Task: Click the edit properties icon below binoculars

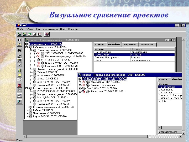Action: tap(19, 56)
